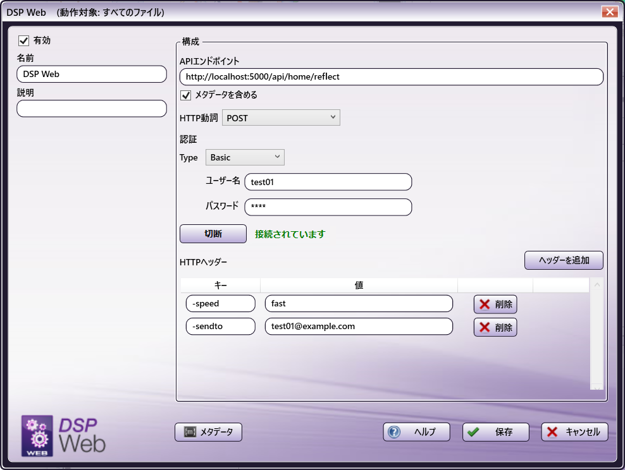The height and width of the screenshot is (470, 625).
Task: Open the authentication Type Basic dropdown
Action: pos(245,157)
